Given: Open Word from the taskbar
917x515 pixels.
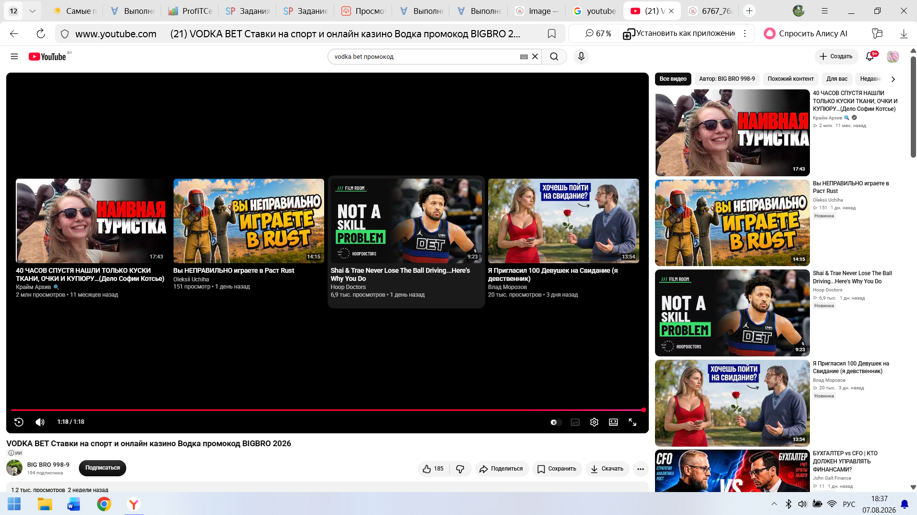Looking at the screenshot, I should 74,504.
